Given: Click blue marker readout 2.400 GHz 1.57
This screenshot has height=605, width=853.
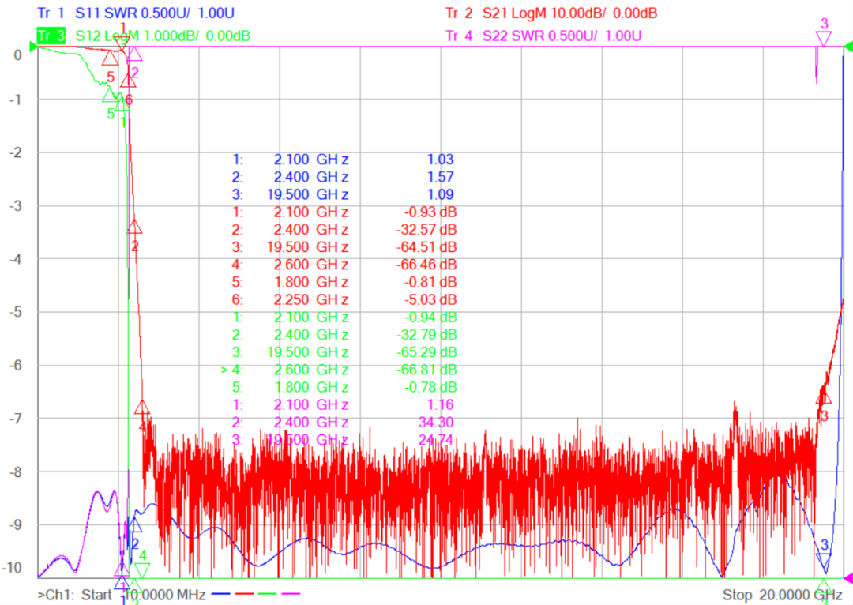Looking at the screenshot, I should [x=343, y=177].
